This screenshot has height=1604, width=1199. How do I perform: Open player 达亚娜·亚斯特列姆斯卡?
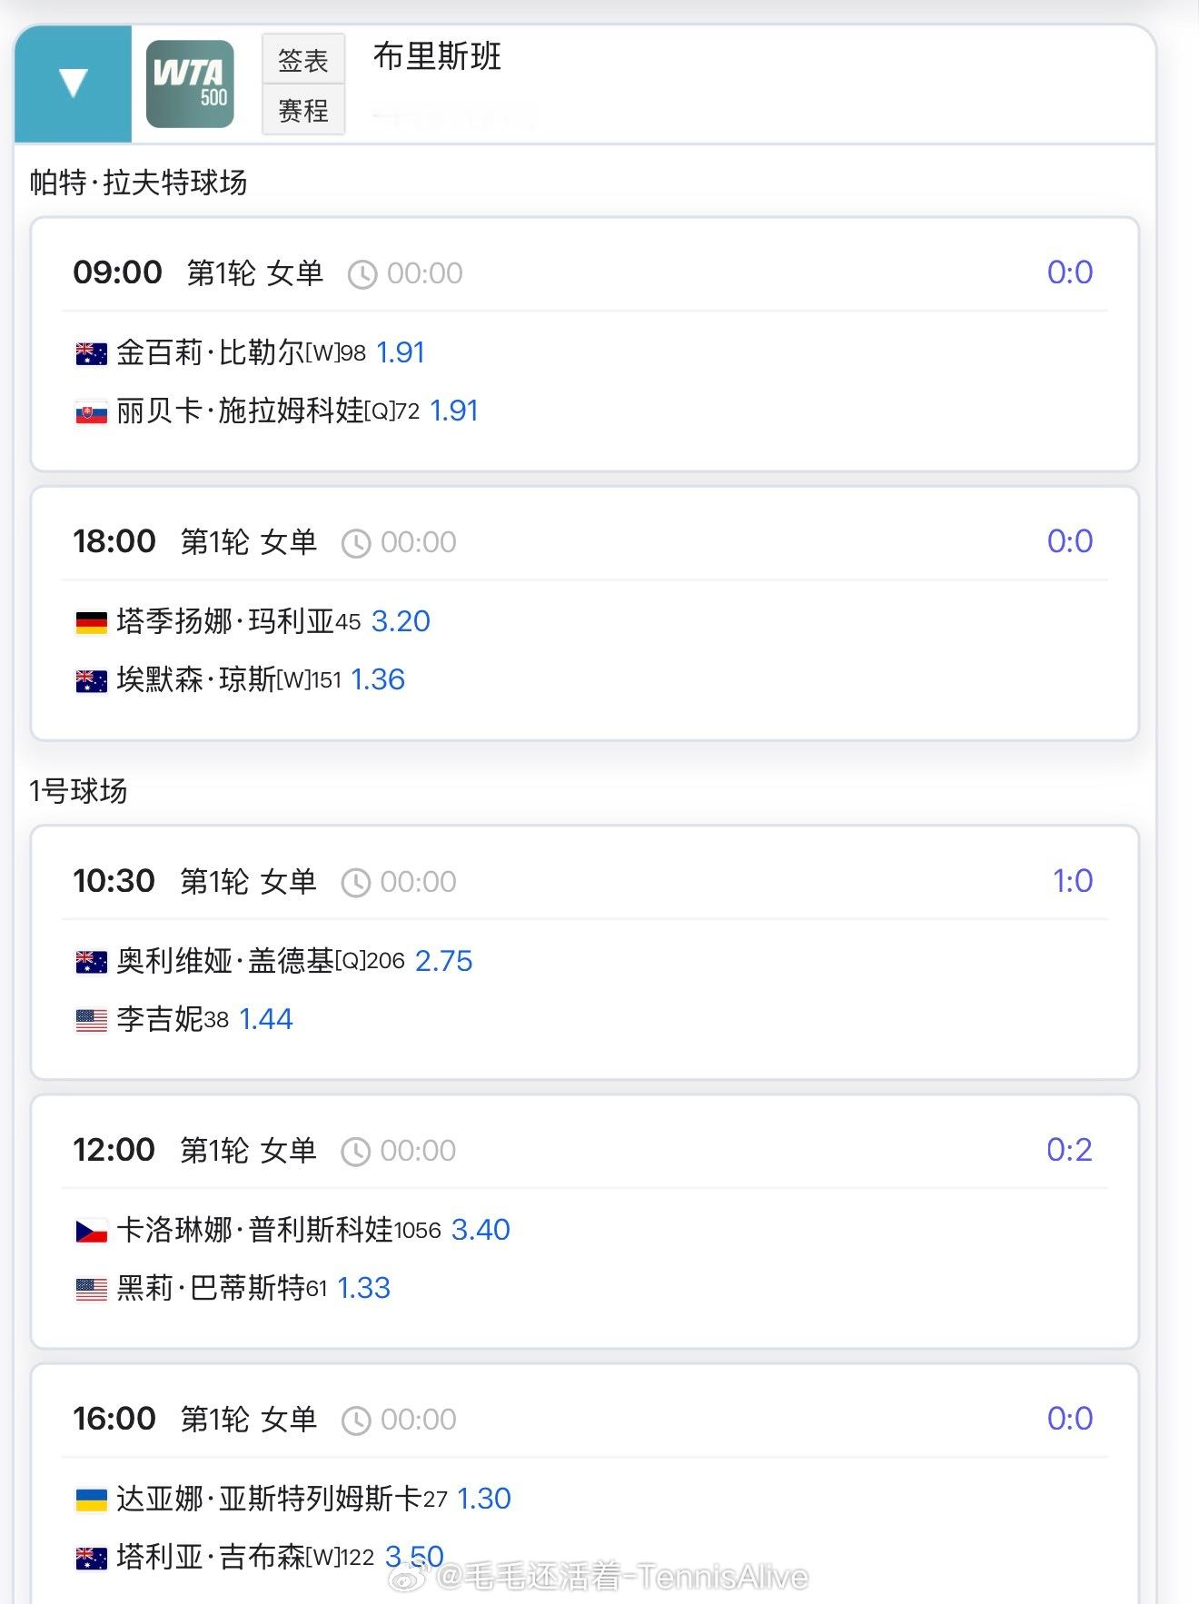click(269, 1499)
